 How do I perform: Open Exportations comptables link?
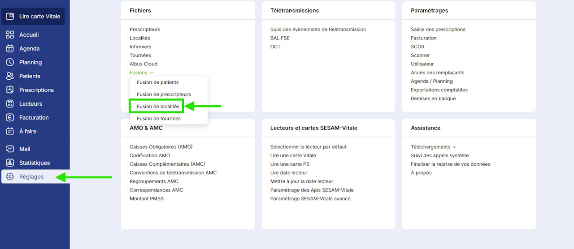439,90
